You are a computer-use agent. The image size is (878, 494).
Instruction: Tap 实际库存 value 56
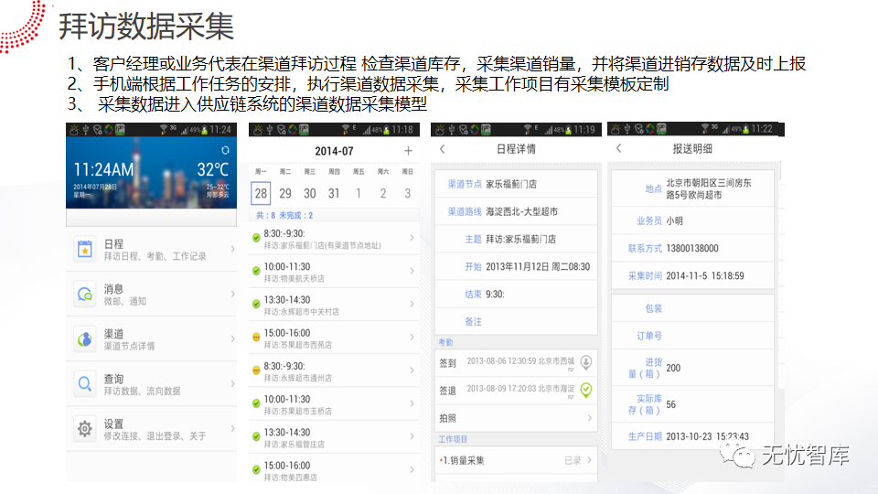(670, 404)
